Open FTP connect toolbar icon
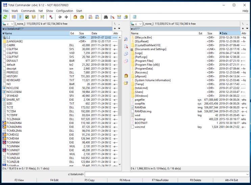This screenshot has width=251, height=185. click(91, 17)
